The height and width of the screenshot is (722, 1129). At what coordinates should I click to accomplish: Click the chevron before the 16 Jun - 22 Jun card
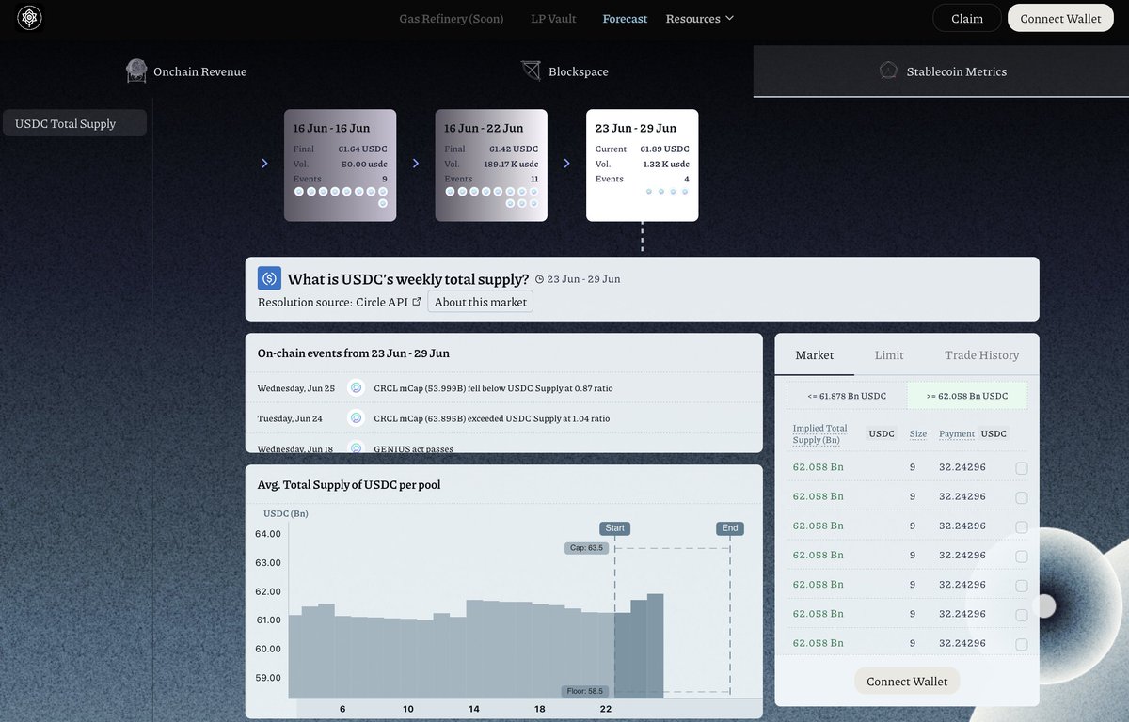415,164
